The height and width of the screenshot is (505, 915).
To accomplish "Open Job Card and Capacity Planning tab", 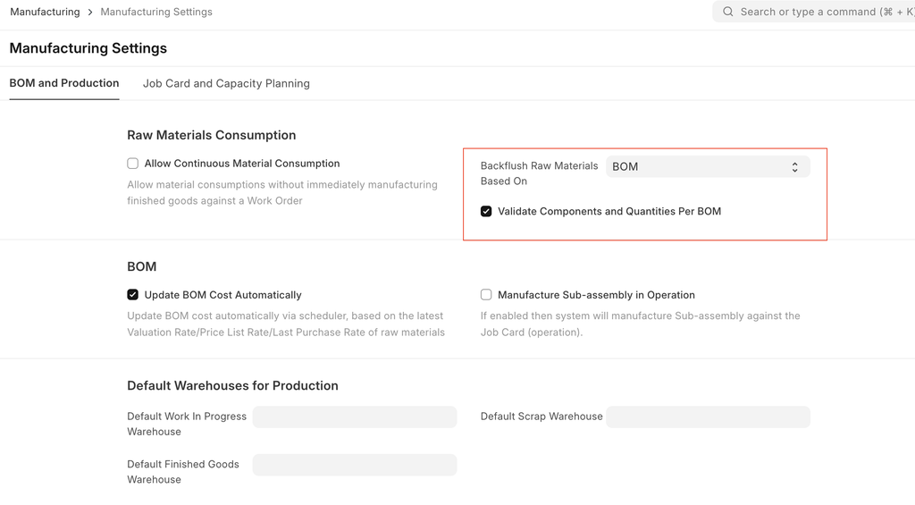I will coord(226,83).
